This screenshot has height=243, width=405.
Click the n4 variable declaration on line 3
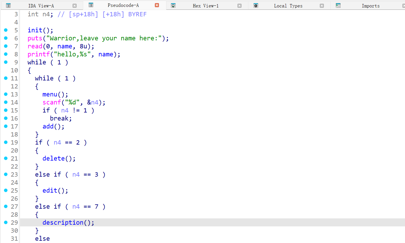(46, 14)
